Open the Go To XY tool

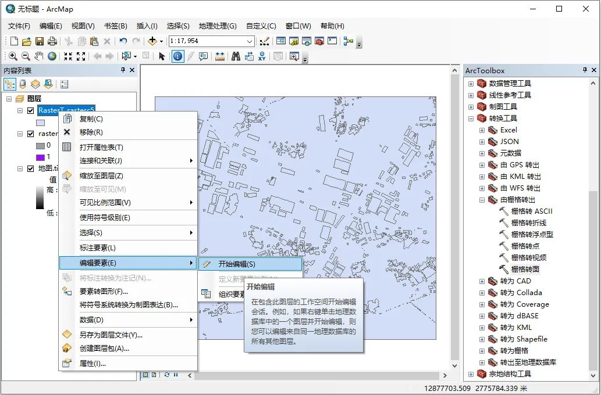point(262,56)
